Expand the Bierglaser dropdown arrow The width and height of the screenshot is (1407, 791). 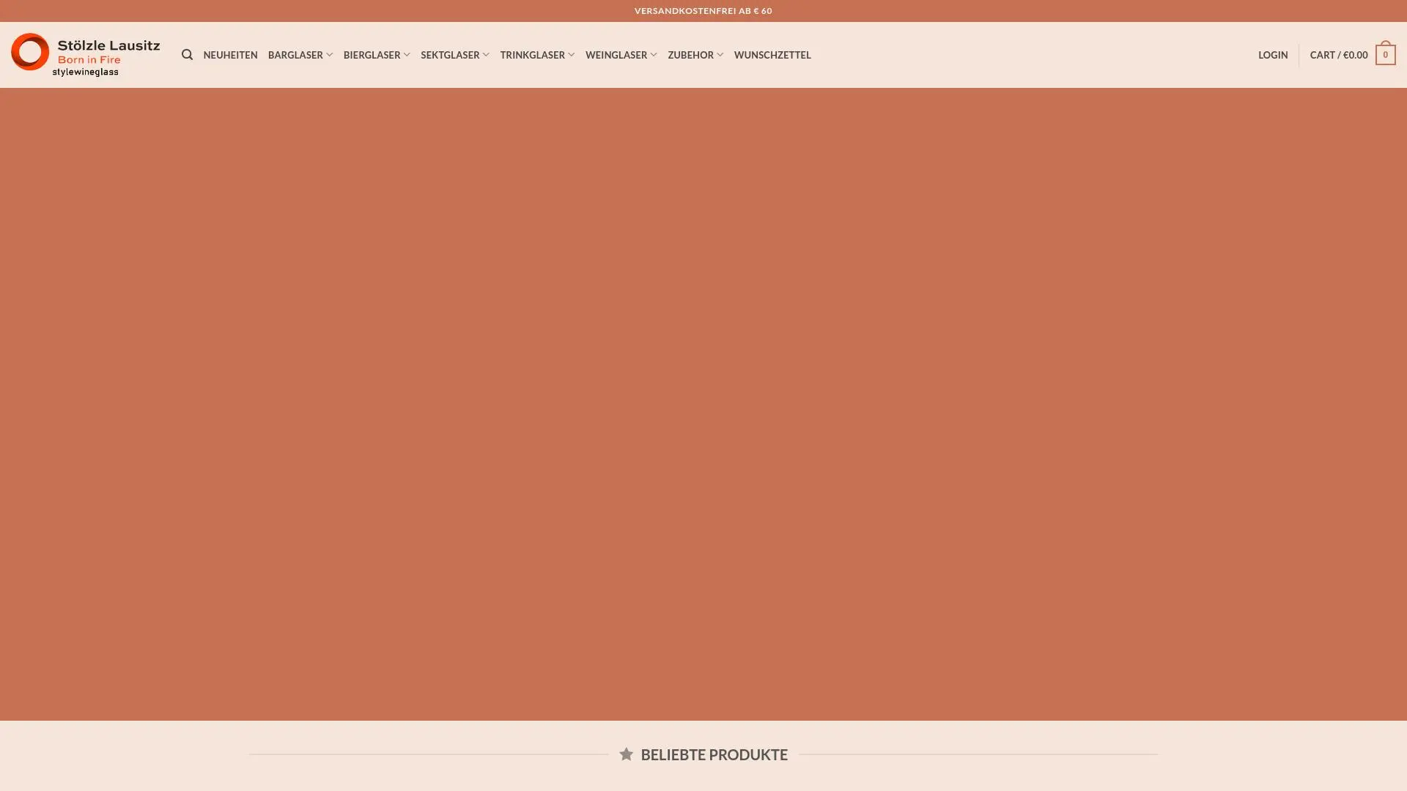coord(407,55)
